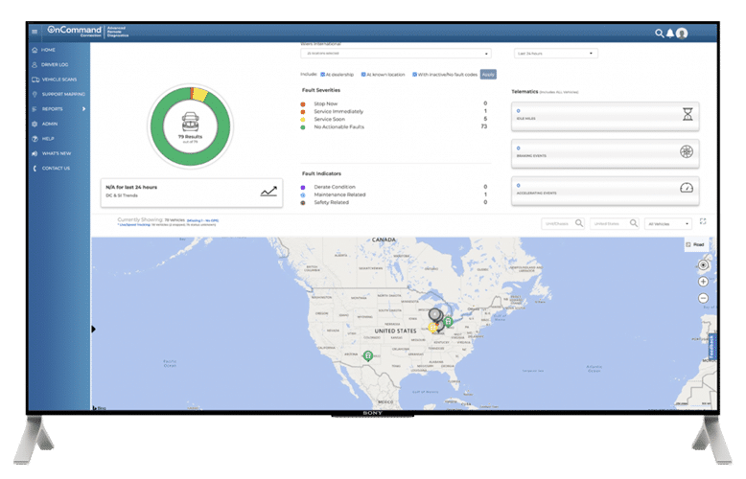746x479 pixels.
Task: Click the Apply button
Action: pos(488,74)
